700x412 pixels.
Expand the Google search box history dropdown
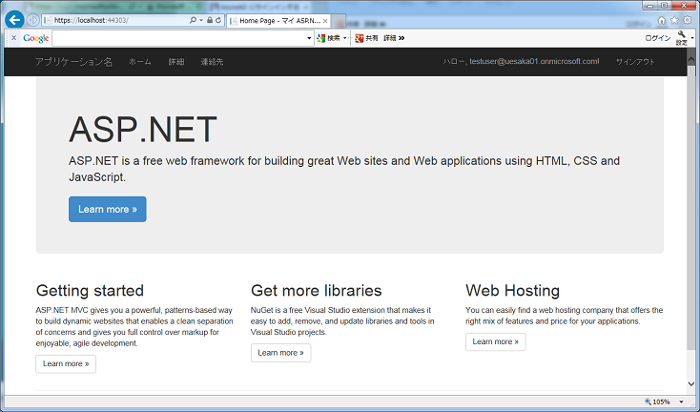(x=309, y=38)
